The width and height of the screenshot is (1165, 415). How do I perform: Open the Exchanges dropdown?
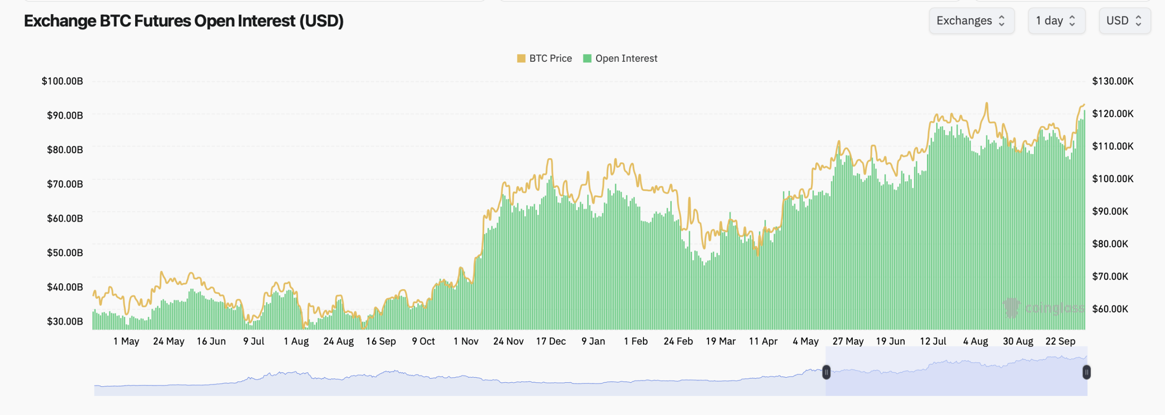click(971, 21)
